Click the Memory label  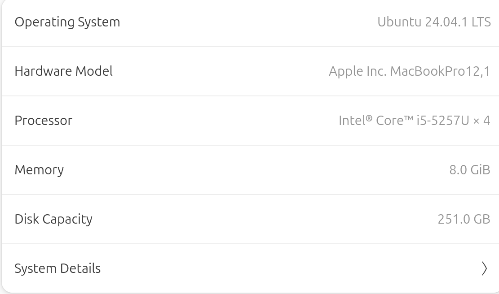point(39,170)
